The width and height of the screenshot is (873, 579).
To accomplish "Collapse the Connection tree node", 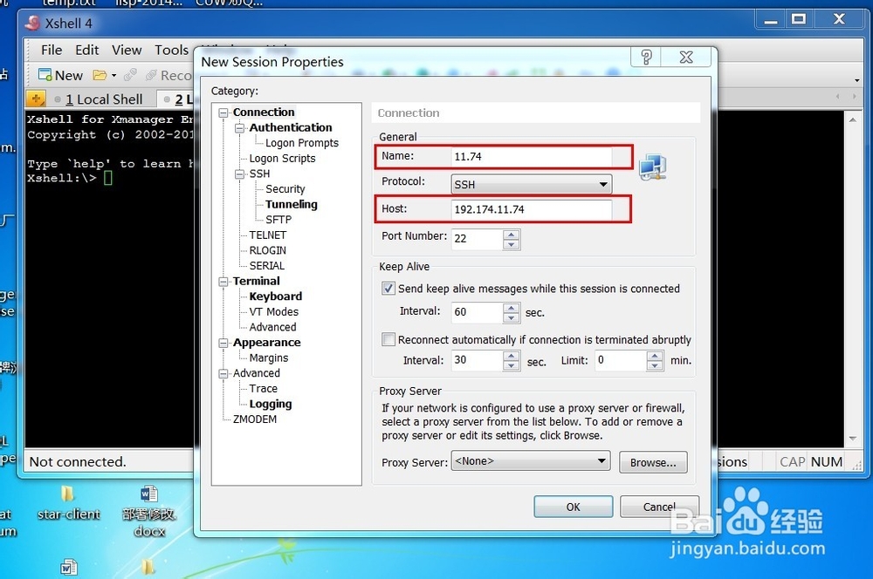I will click(223, 112).
